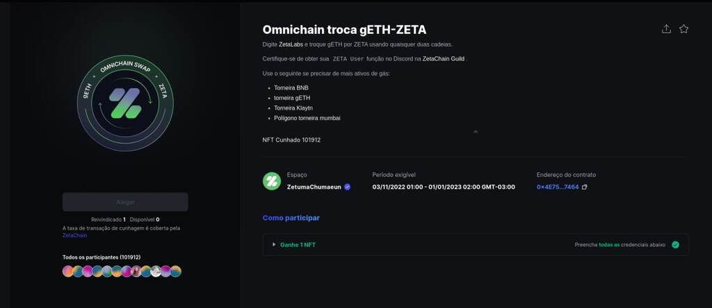The height and width of the screenshot is (308, 712).
Task: Expand the Ganhe 1 NFT section arrow
Action: coord(274,245)
